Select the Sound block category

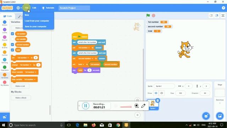coord(5,38)
